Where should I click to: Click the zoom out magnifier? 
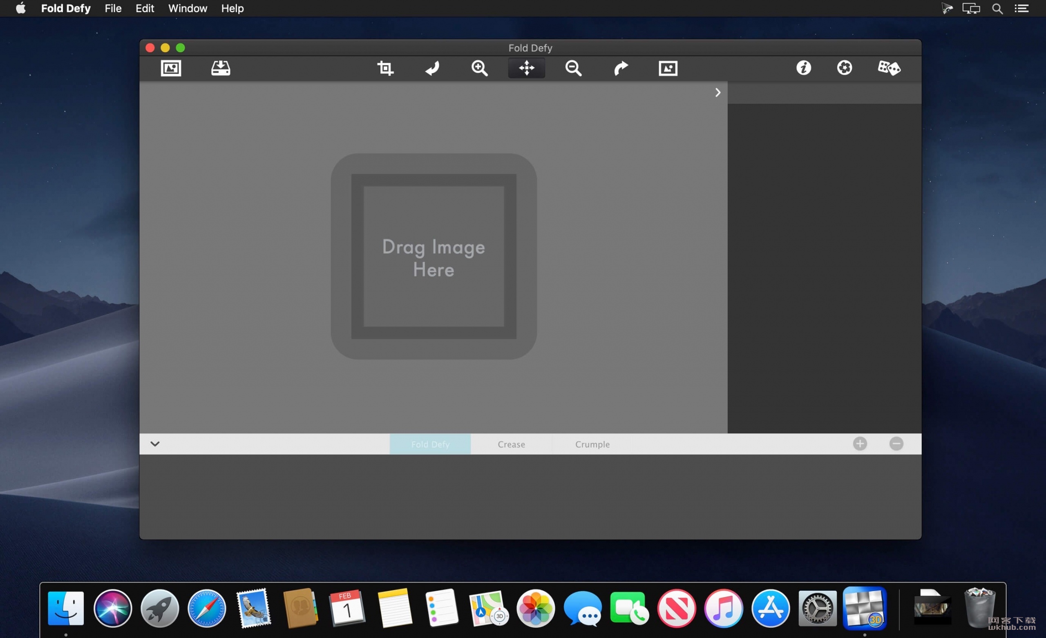point(574,68)
